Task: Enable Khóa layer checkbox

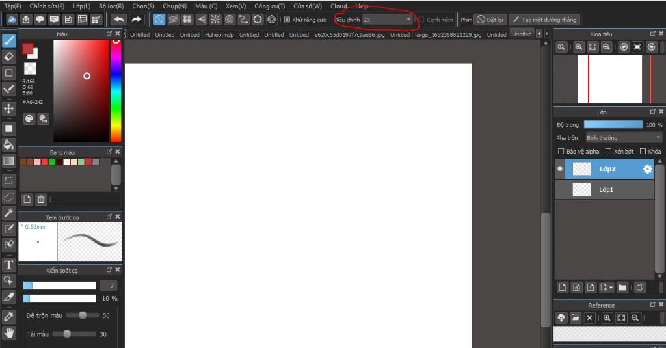Action: 643,152
